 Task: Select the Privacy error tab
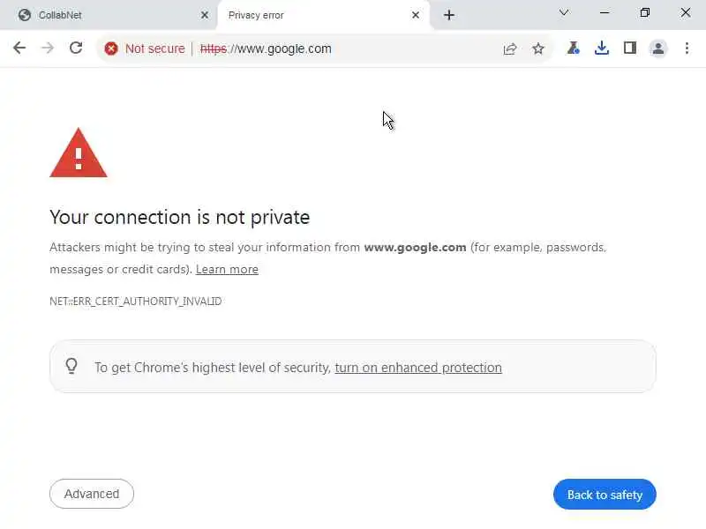(x=309, y=15)
